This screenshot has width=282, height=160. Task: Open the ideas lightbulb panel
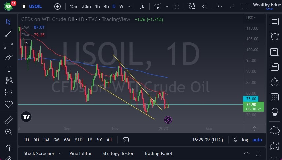pos(275,112)
